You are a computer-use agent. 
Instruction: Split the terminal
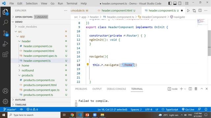point(190,89)
